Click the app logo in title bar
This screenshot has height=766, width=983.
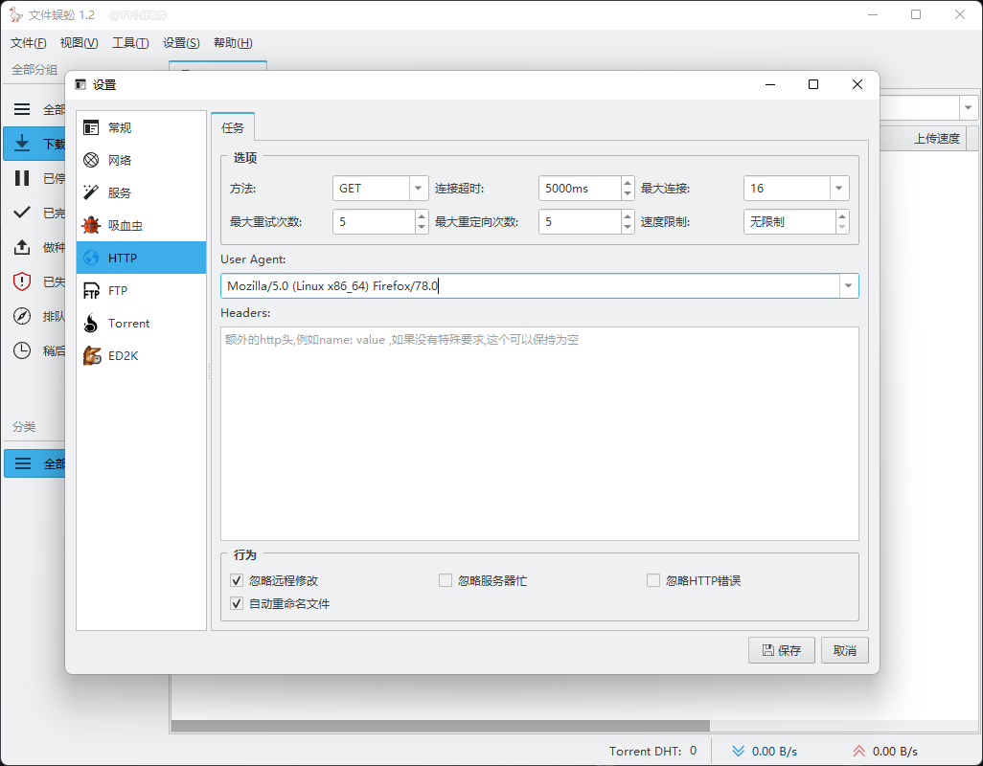pos(15,14)
